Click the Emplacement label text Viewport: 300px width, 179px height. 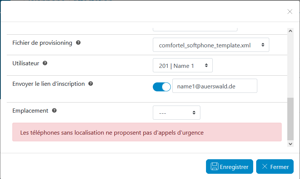click(30, 111)
